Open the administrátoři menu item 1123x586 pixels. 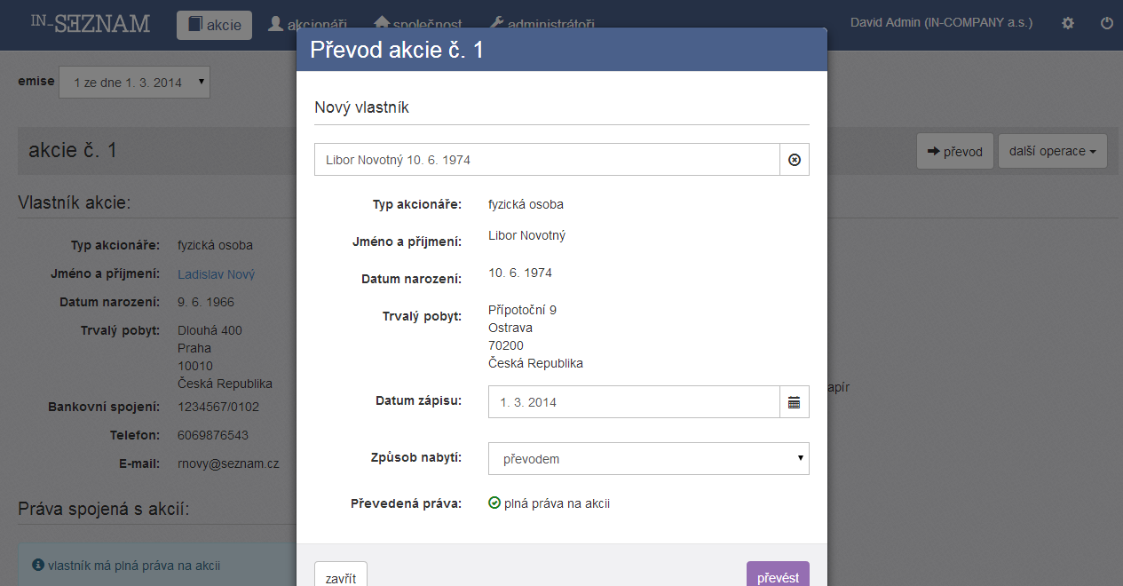(x=542, y=25)
